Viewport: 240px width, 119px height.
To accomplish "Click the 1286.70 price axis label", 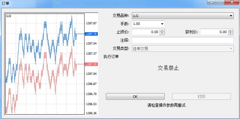I will click(91, 94).
